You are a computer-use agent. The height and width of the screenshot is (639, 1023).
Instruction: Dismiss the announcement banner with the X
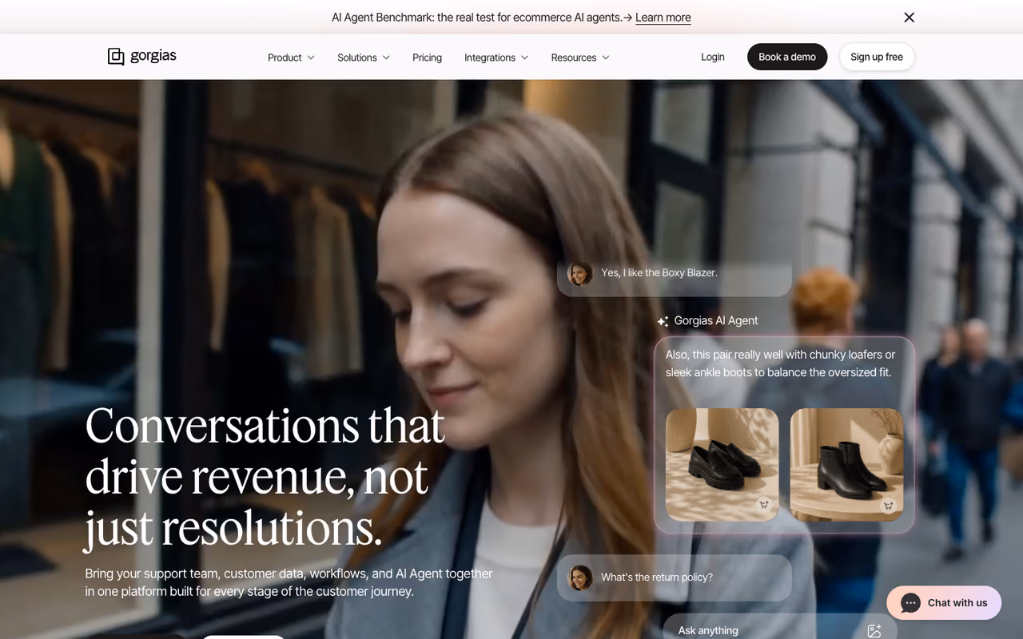[x=909, y=18]
